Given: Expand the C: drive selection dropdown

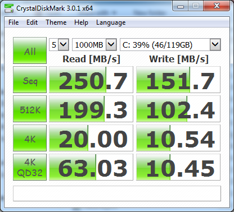Looking at the screenshot, I should click(x=215, y=44).
